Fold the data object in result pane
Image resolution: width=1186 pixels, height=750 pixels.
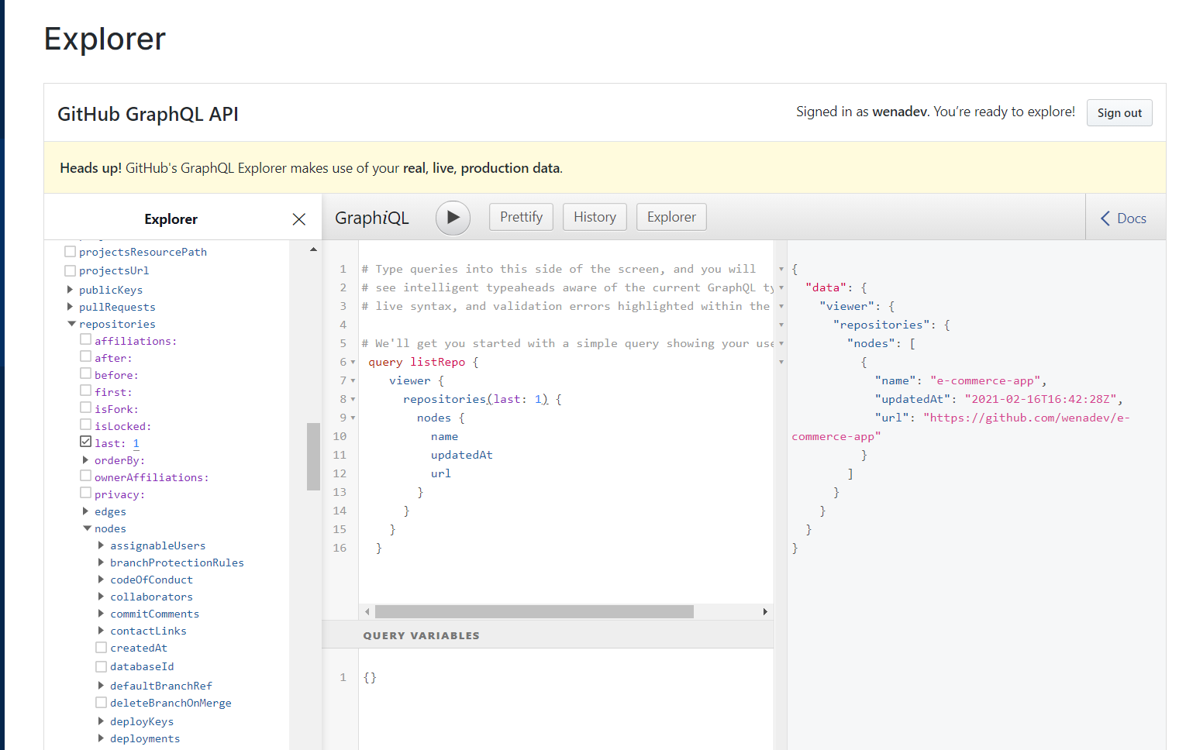click(x=781, y=288)
